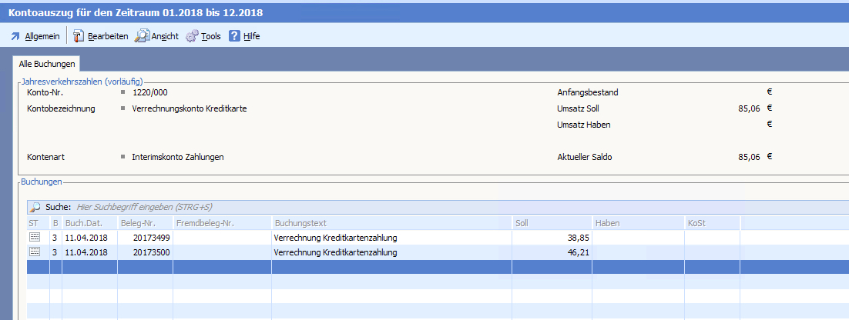Click the Tools gear icon

tap(192, 36)
